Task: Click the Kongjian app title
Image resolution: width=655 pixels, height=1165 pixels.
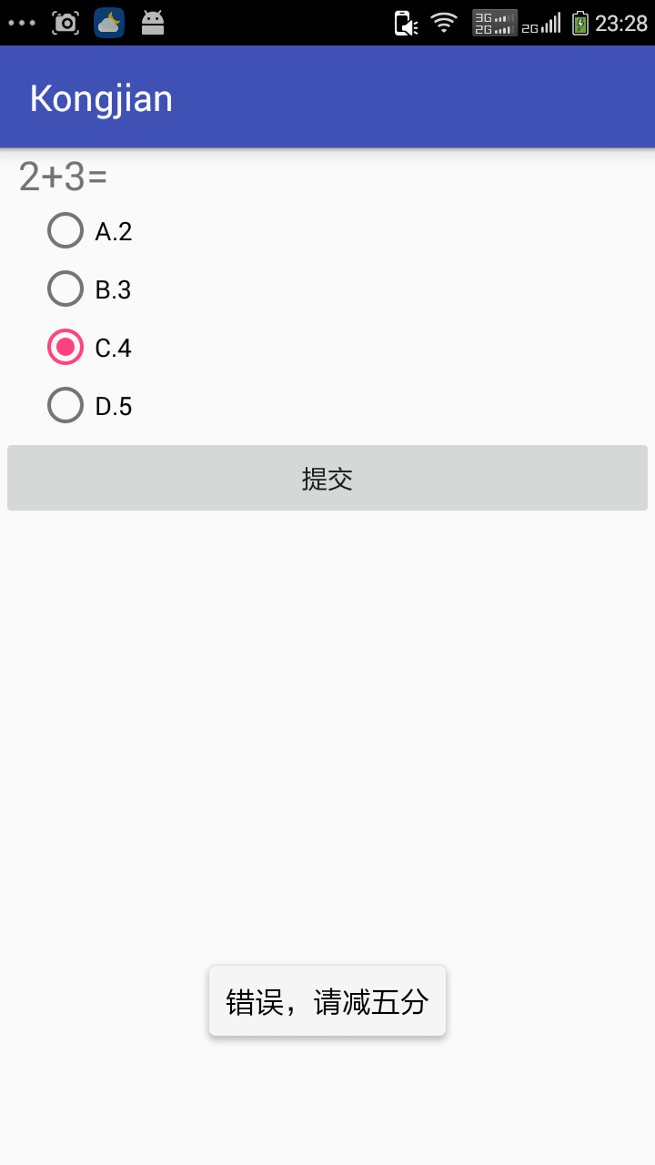Action: click(101, 98)
